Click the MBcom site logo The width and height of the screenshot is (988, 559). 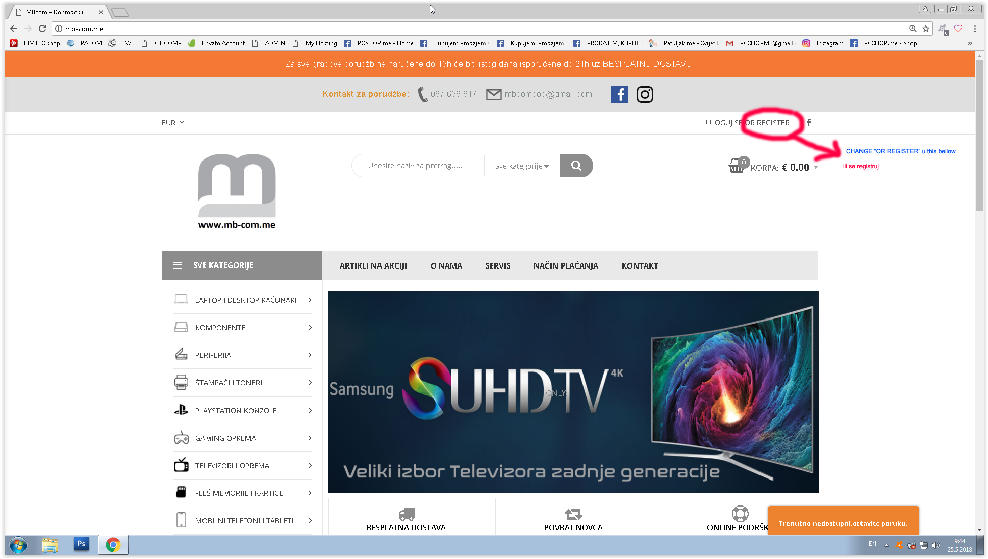[x=237, y=192]
